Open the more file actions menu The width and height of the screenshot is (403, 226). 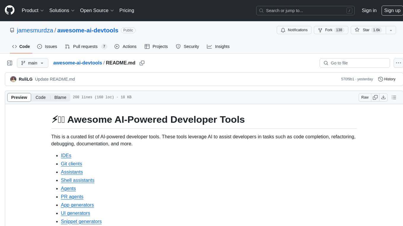398,63
